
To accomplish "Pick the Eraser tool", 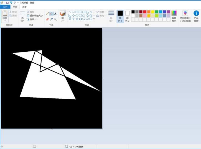I will (x=47, y=19).
